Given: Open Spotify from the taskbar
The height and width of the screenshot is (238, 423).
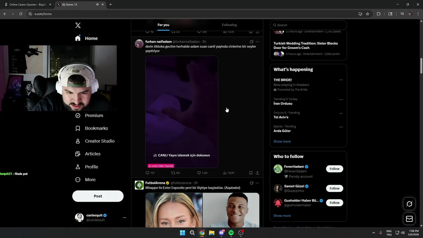Looking at the screenshot, I should 231,233.
